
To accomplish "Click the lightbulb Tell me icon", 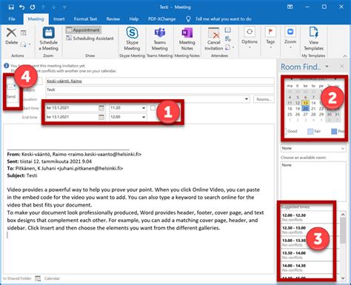I will tap(188, 19).
